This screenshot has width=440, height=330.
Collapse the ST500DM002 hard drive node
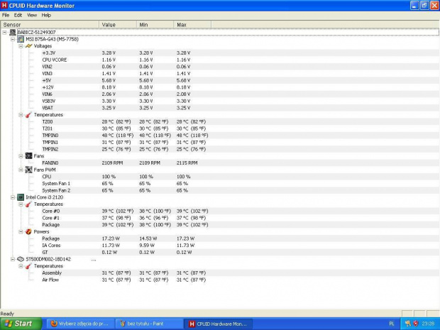(13, 259)
